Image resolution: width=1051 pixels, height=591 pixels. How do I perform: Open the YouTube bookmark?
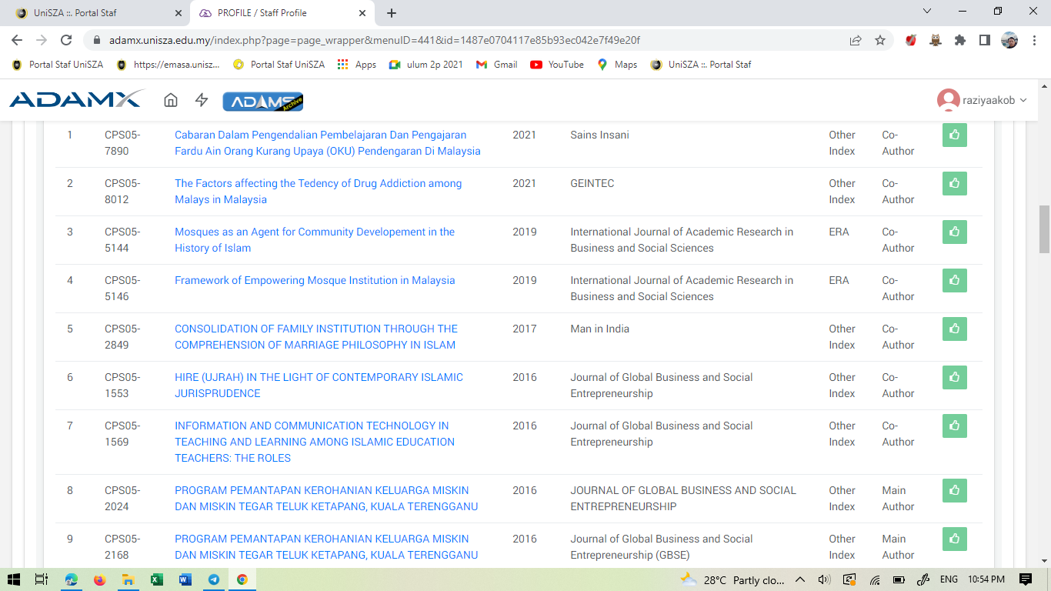(557, 65)
